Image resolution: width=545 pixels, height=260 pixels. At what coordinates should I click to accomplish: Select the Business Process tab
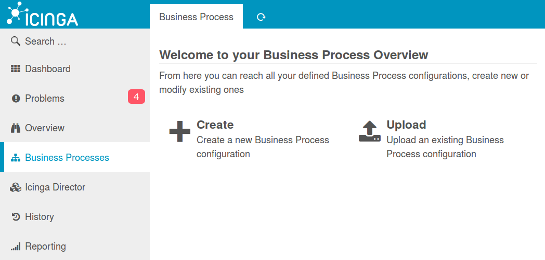click(196, 17)
